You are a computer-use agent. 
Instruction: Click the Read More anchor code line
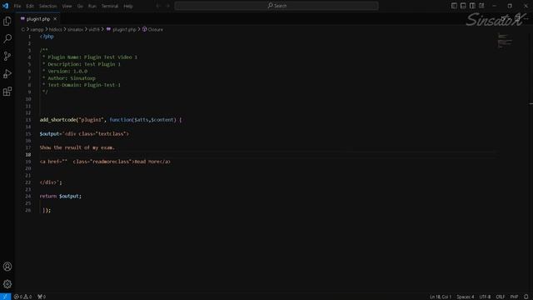pos(105,162)
